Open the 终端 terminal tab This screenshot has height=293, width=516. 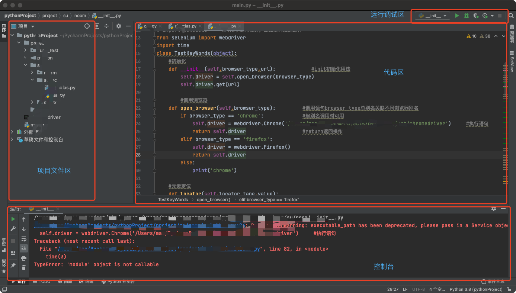[x=87, y=281]
